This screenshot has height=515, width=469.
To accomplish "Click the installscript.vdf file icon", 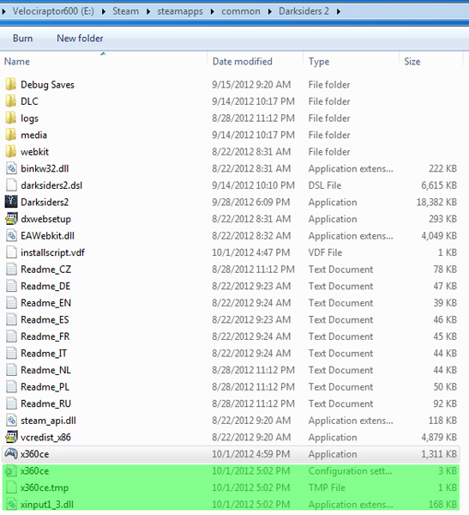I will (11, 252).
